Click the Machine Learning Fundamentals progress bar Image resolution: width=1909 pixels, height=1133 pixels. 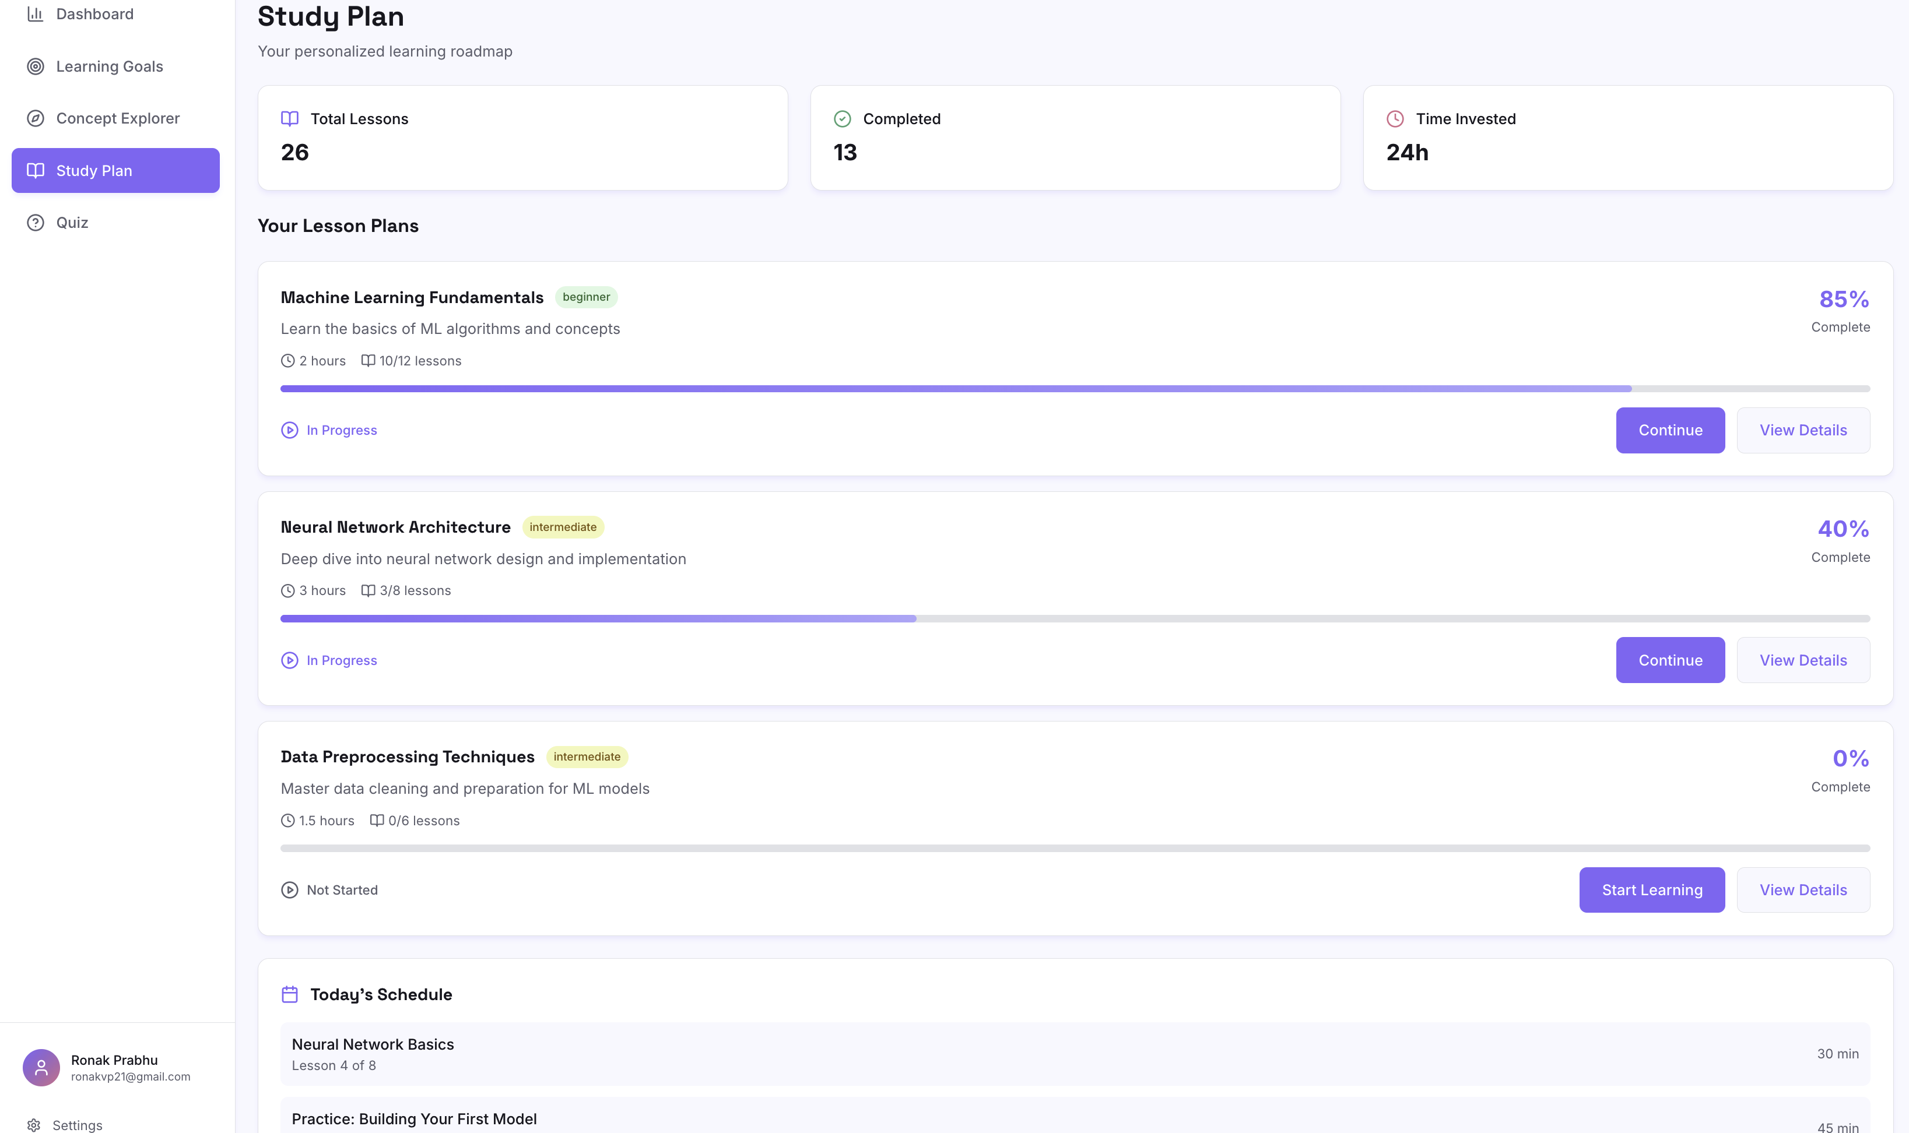pos(1075,389)
